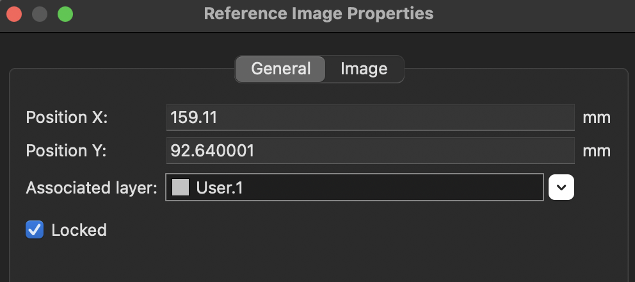Click into the Position X field

370,117
